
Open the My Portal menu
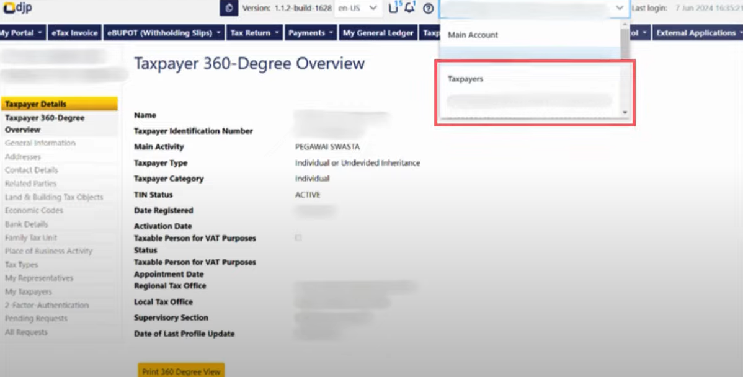[22, 33]
